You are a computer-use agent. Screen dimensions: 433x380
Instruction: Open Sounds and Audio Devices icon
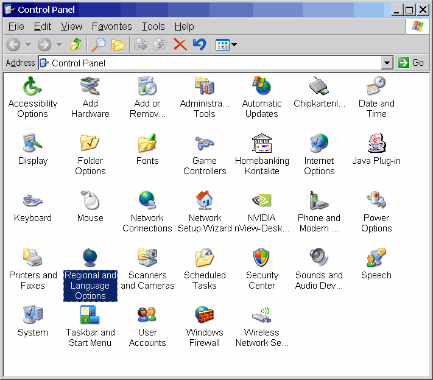319,258
